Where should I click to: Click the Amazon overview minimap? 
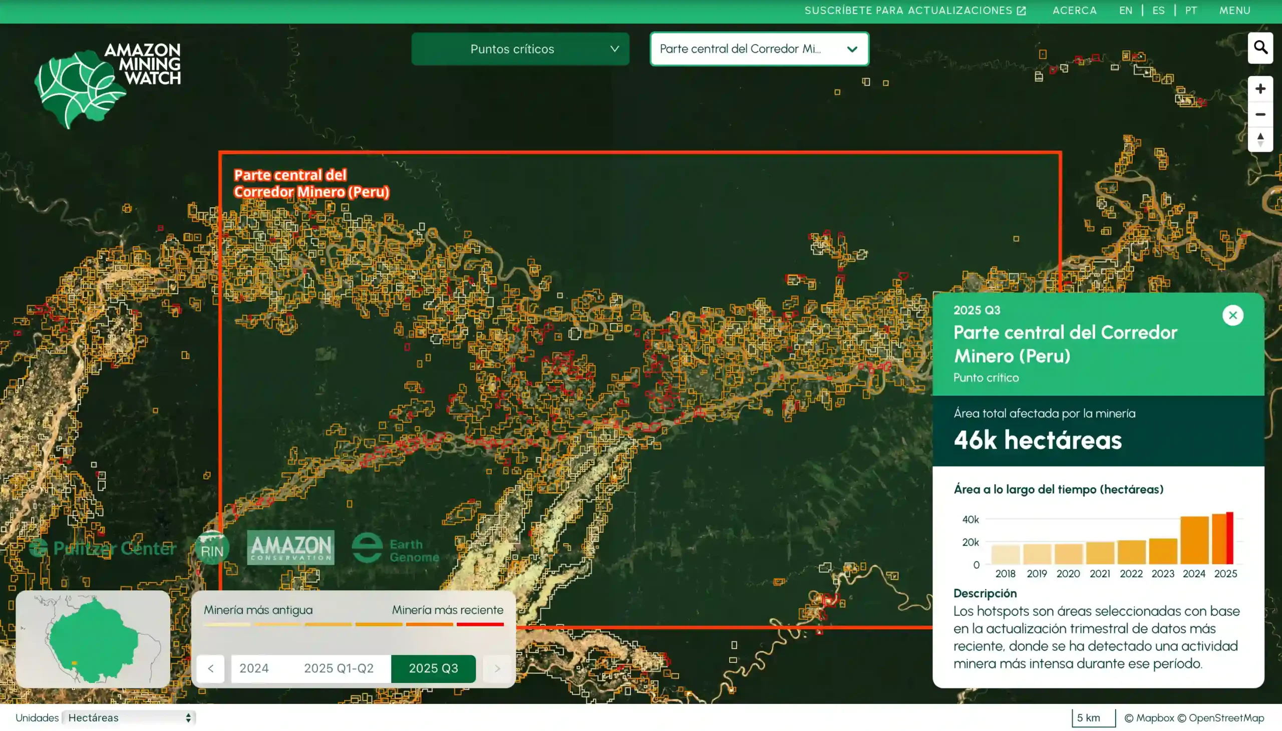pos(93,638)
